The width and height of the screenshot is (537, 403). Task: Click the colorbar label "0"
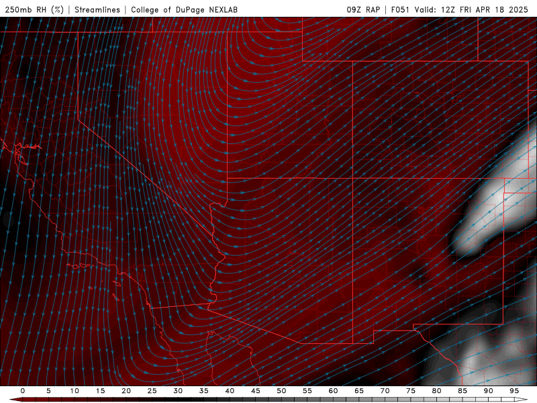pos(23,391)
